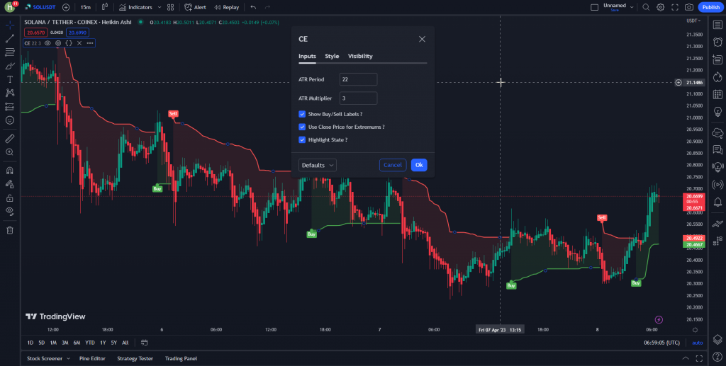
Task: Open the watchlist panel icon
Action: click(x=717, y=25)
